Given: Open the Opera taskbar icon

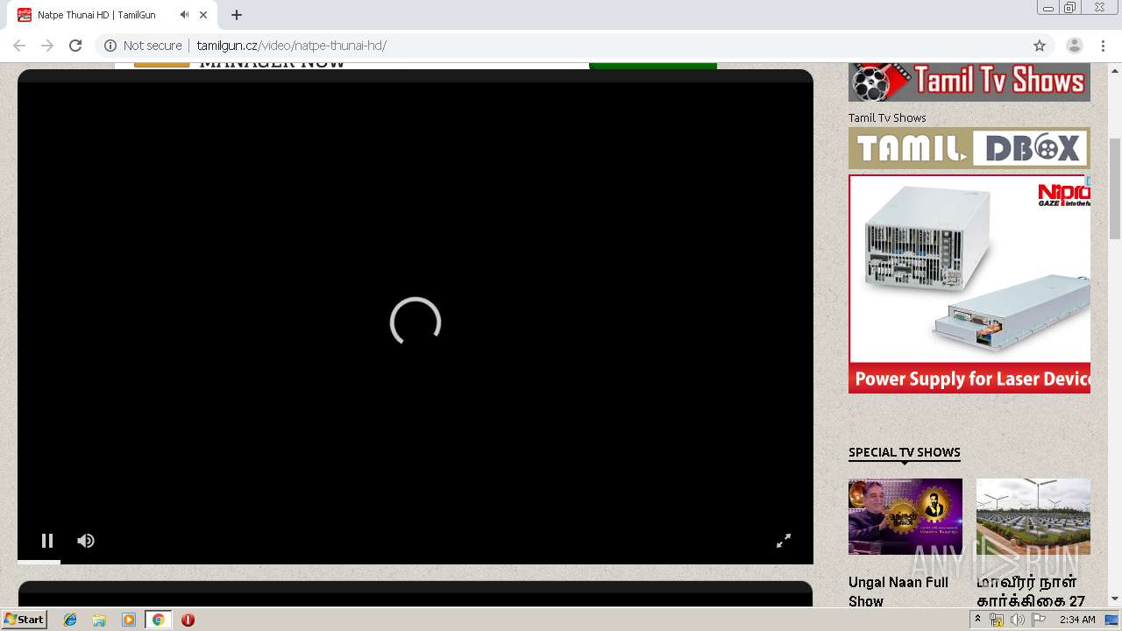Looking at the screenshot, I should [x=188, y=620].
